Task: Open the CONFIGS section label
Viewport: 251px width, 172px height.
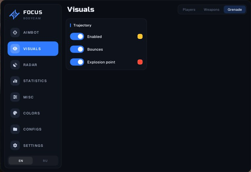Action: point(32,129)
